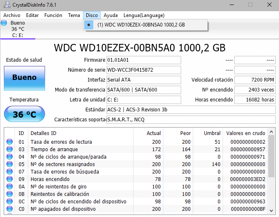Select raw value 000000000957
Viewport: 279px width, 217px height.
tap(248, 149)
